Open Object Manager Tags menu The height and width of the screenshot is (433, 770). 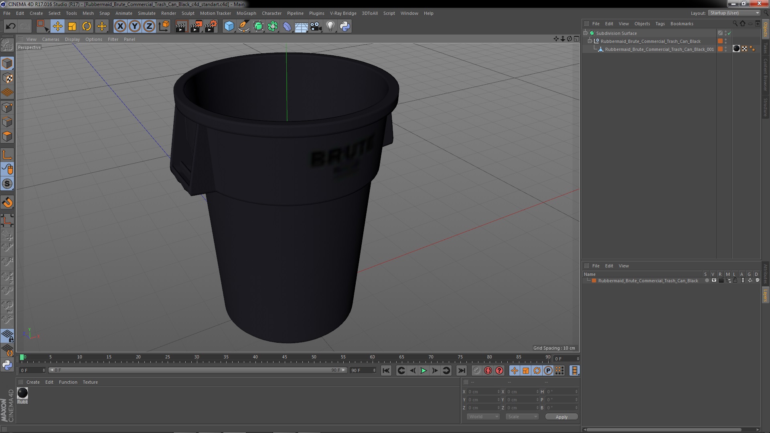(x=660, y=24)
